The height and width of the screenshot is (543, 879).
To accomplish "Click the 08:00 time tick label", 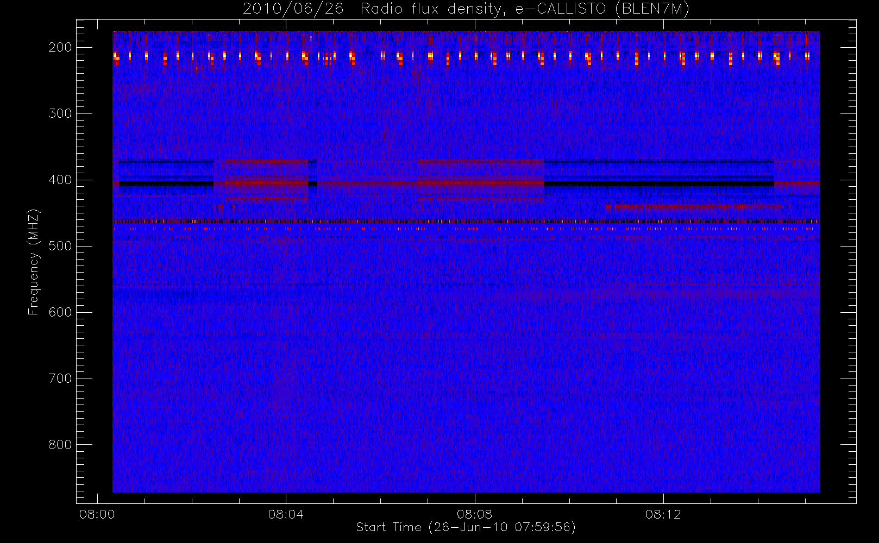I will point(97,514).
